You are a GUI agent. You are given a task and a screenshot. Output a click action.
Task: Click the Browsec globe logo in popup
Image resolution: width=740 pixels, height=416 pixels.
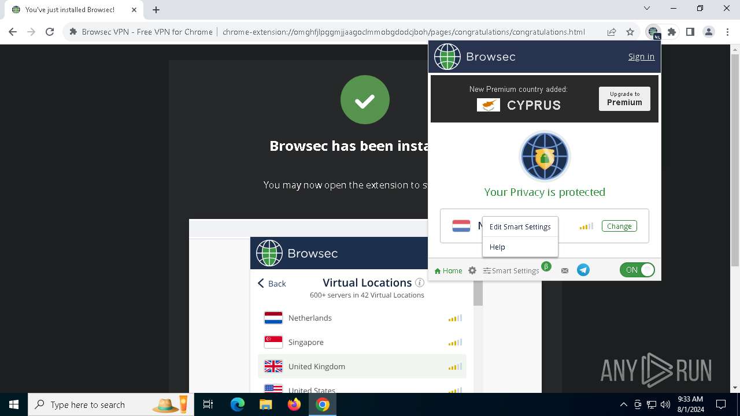(447, 57)
